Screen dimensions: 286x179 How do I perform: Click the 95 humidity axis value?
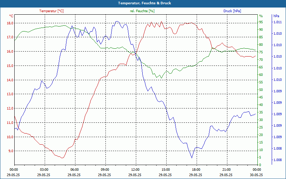click(261, 22)
